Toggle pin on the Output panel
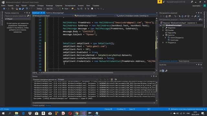207x116 pixels. tap(154, 76)
